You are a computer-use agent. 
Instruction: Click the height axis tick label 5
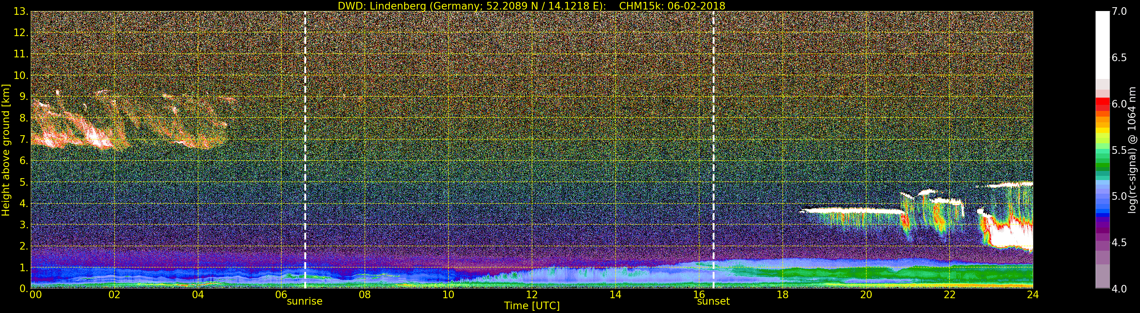click(23, 182)
